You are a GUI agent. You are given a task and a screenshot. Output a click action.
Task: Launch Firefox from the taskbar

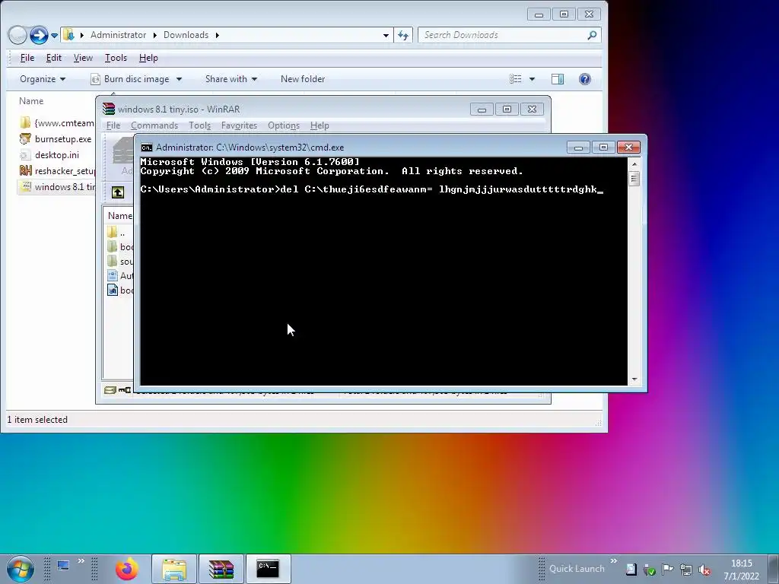(127, 569)
